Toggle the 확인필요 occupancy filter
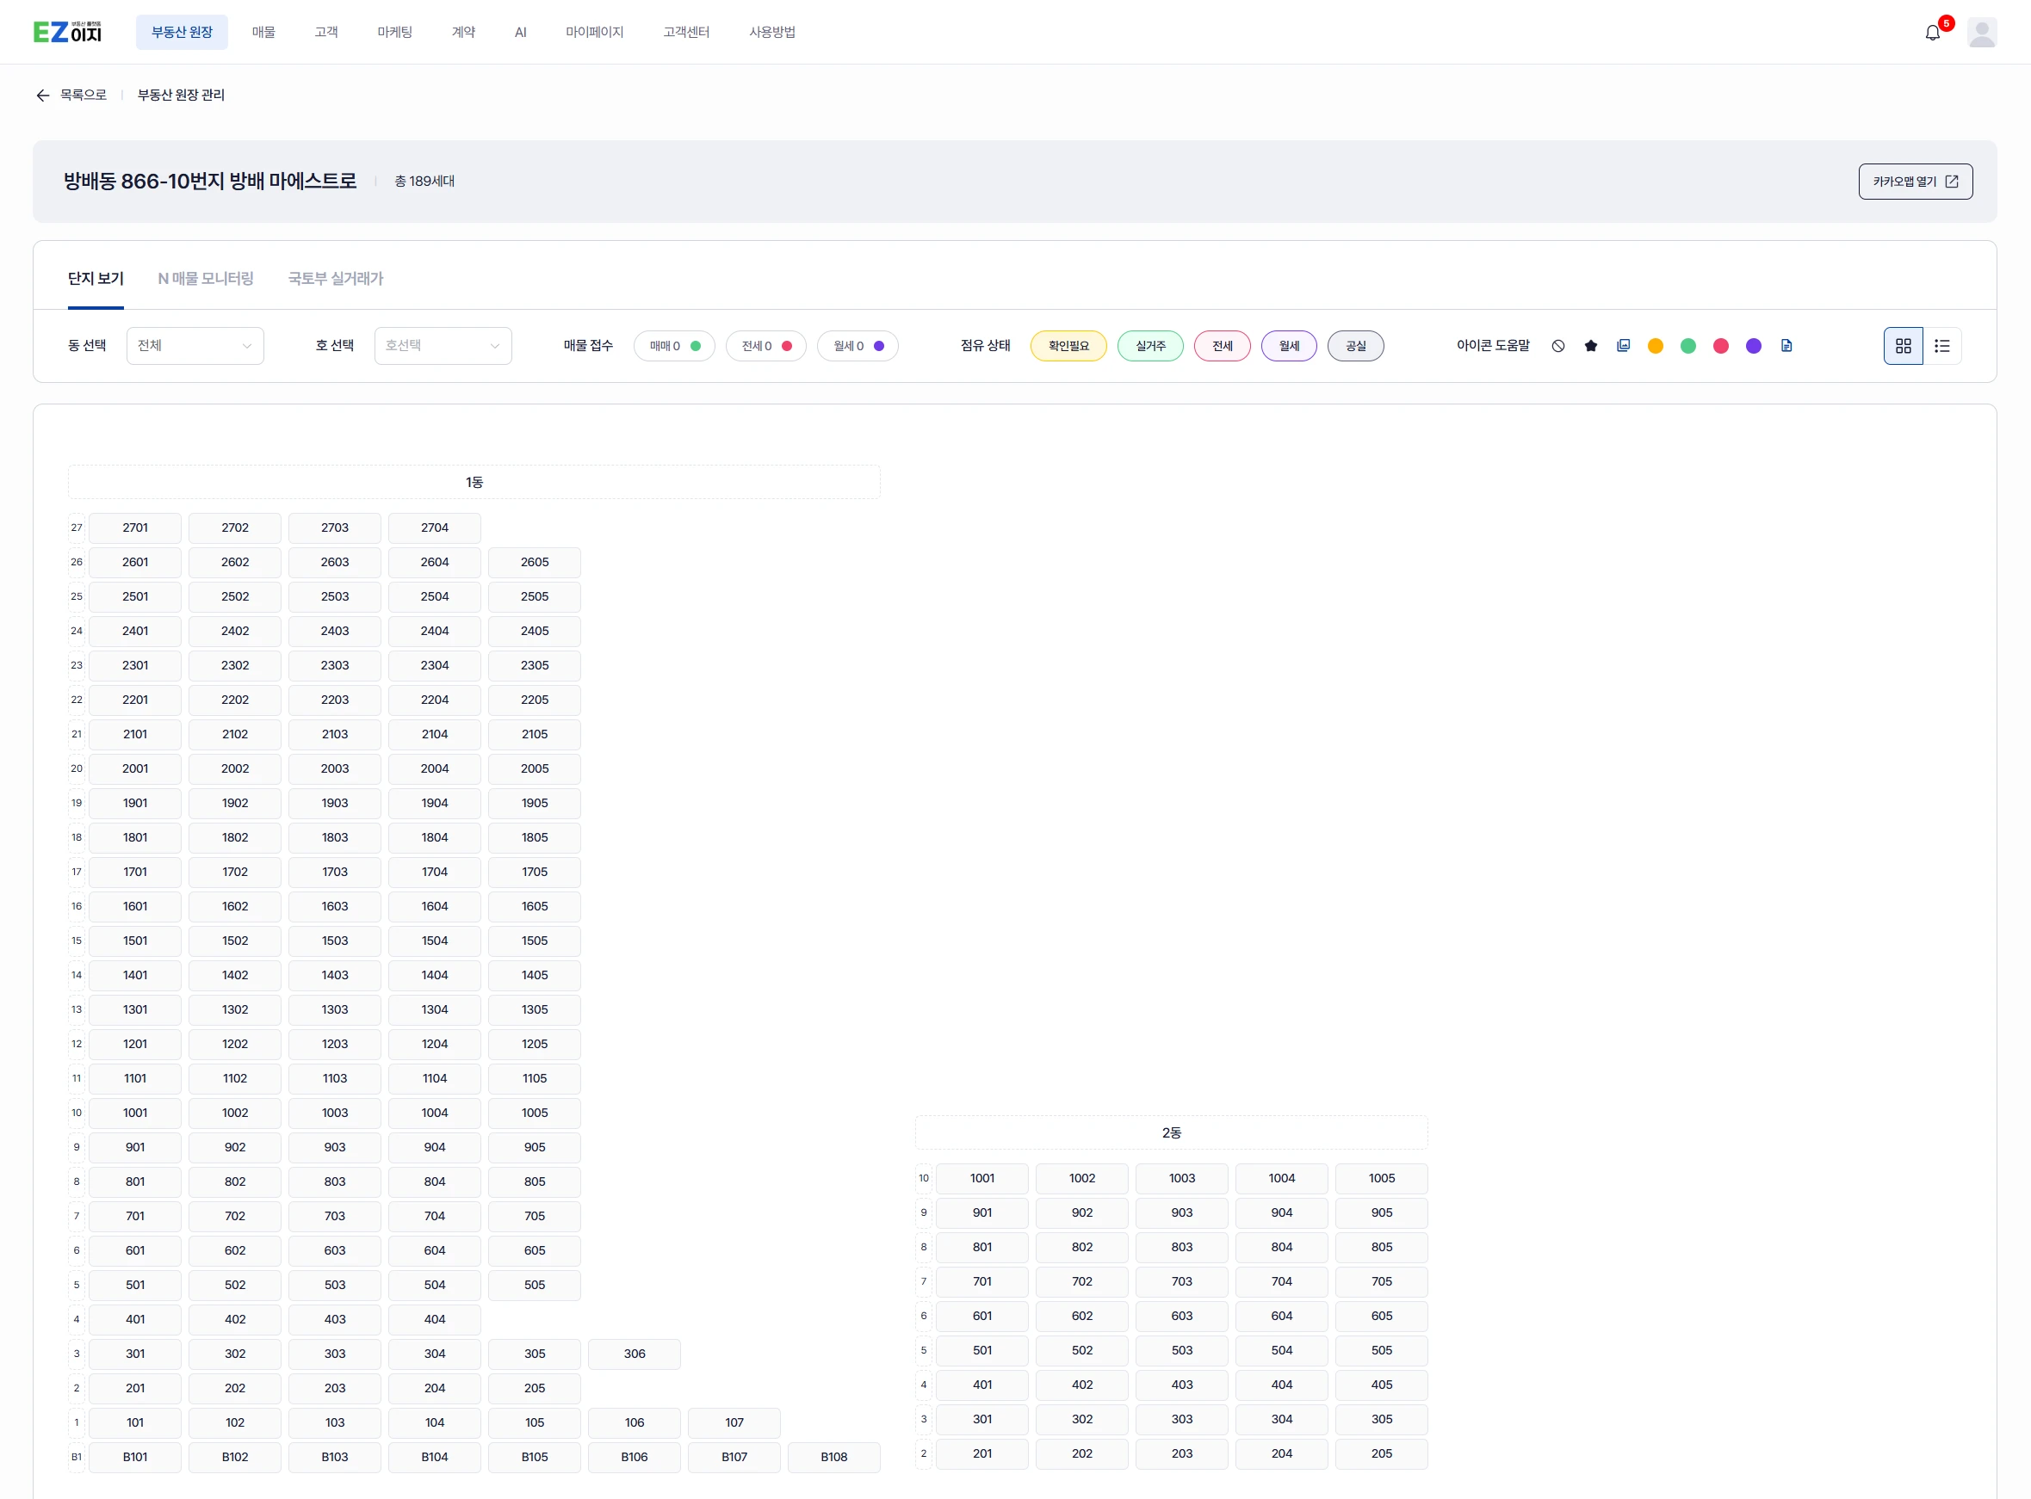The height and width of the screenshot is (1499, 2031). pos(1068,346)
